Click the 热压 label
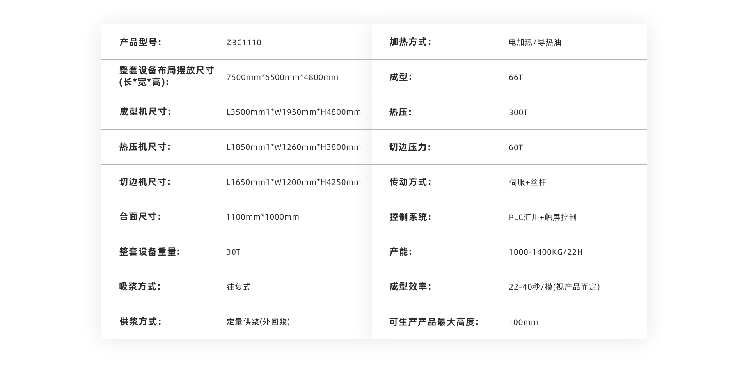749x373 pixels. [x=401, y=112]
